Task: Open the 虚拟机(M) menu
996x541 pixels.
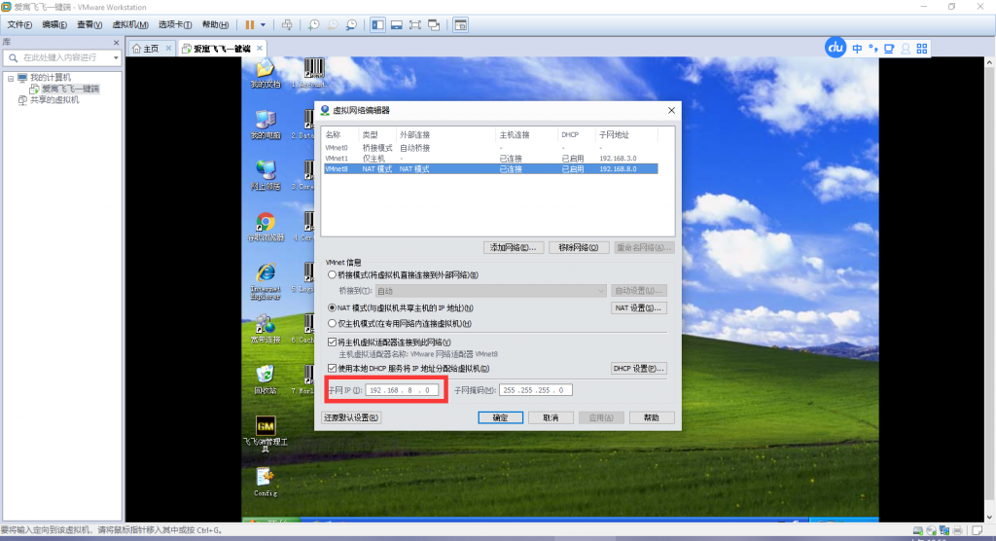Action: [x=130, y=24]
